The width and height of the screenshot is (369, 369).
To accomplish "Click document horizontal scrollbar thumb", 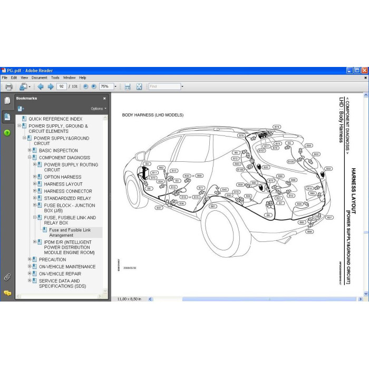I will pyautogui.click(x=269, y=299).
